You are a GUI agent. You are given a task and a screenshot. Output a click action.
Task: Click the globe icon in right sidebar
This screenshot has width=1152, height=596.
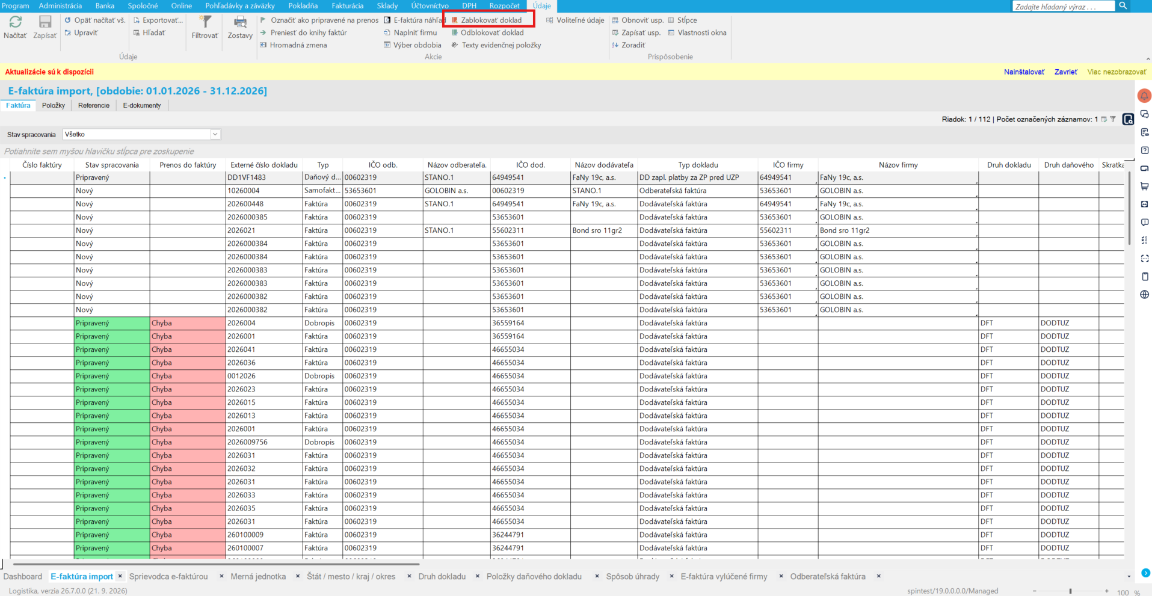[1144, 295]
